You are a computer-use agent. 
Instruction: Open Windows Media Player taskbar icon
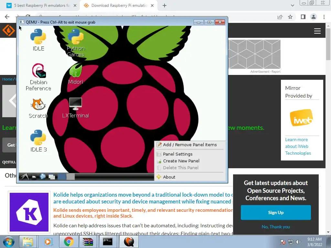pyautogui.click(x=48, y=242)
